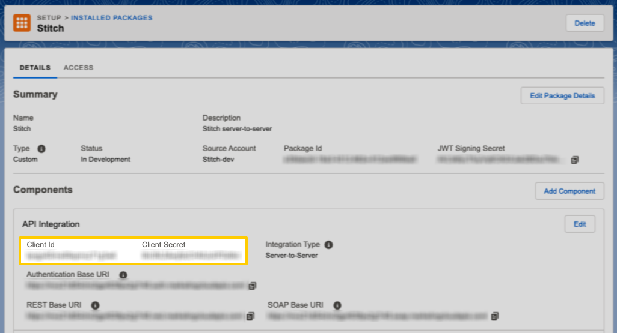Click the 'Custom' type value

tap(26, 160)
